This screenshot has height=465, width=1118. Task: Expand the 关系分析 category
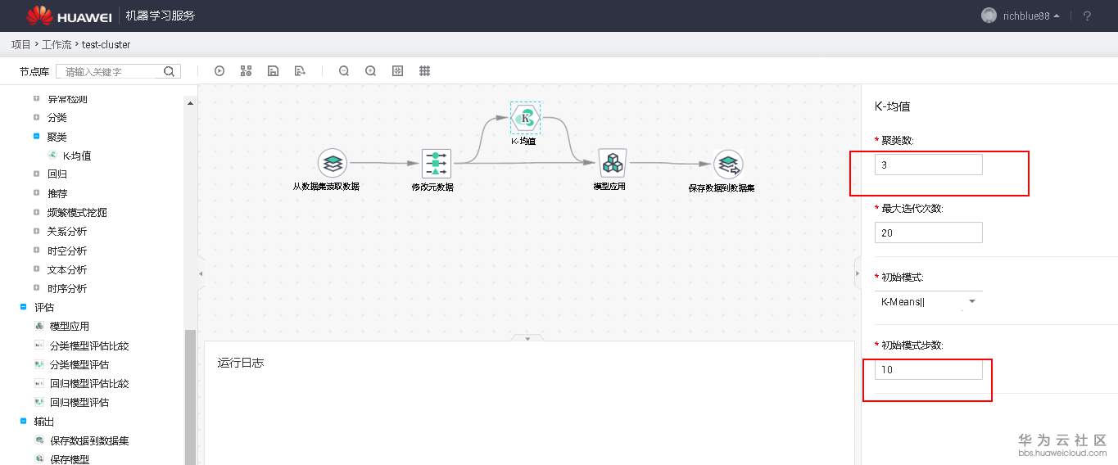point(36,231)
